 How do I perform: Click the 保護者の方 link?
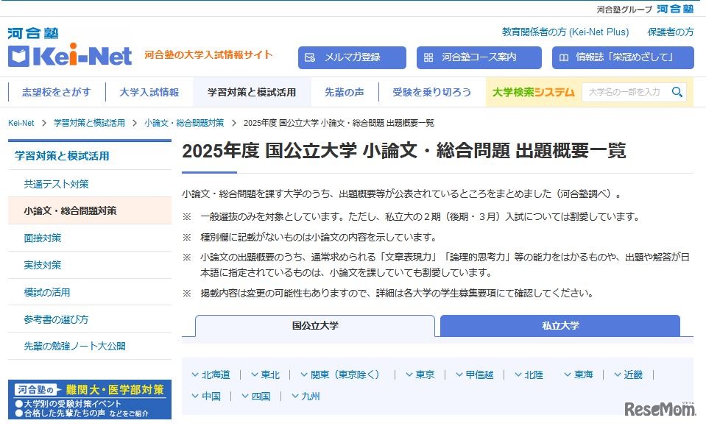pyautogui.click(x=670, y=32)
